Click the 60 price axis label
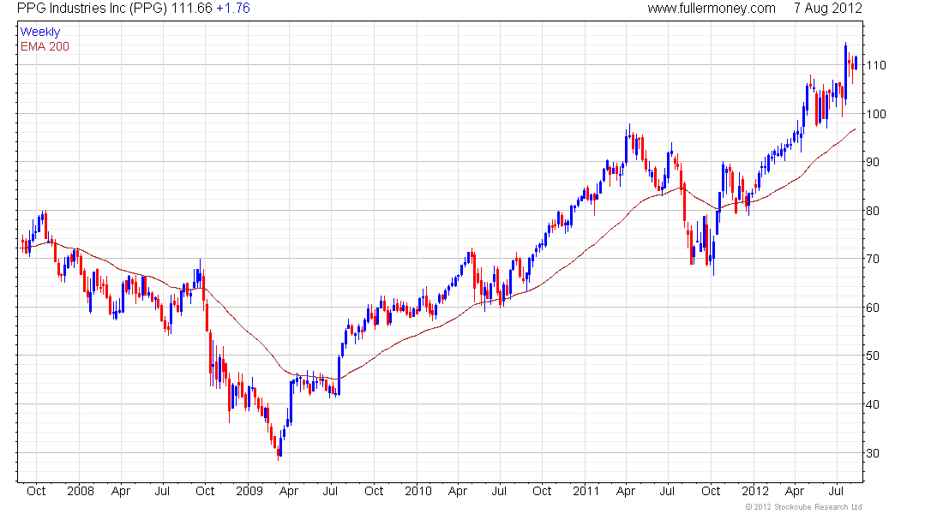This screenshot has height=514, width=943. click(x=873, y=308)
